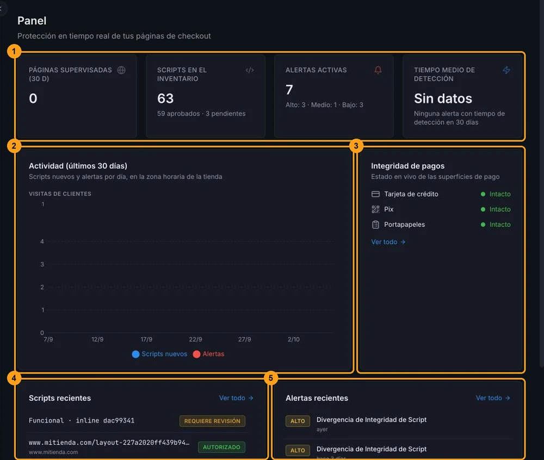Open the Divergencia de Integridad de Script alert from ayer
The width and height of the screenshot is (544, 460).
pyautogui.click(x=371, y=420)
